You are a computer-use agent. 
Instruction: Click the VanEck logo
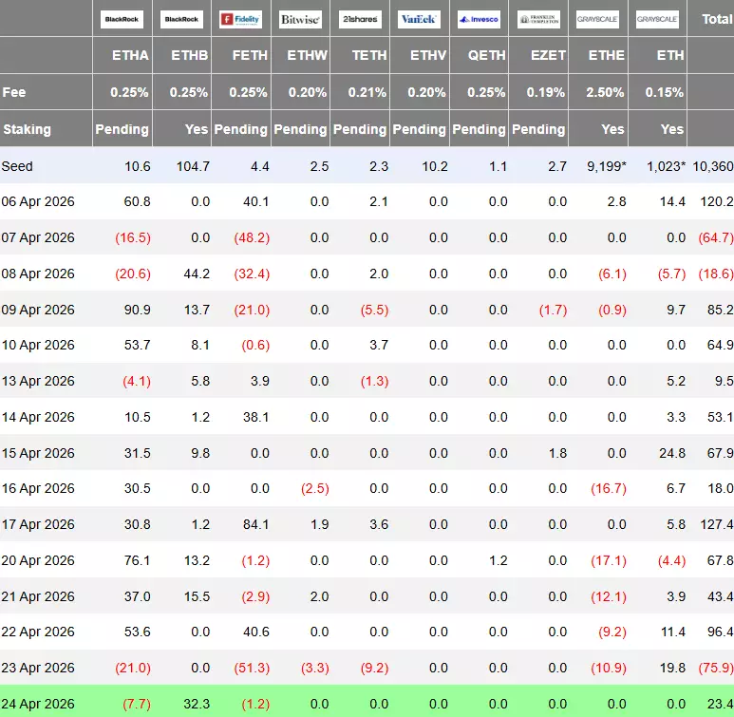pos(419,19)
